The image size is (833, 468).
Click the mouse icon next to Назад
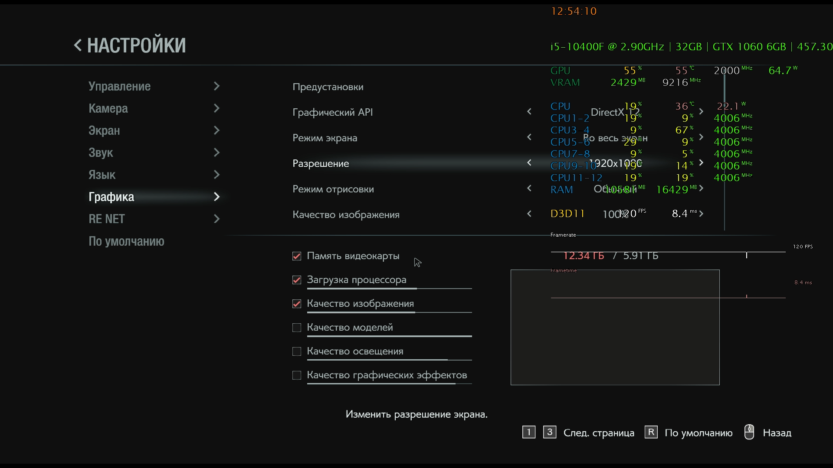pyautogui.click(x=749, y=432)
